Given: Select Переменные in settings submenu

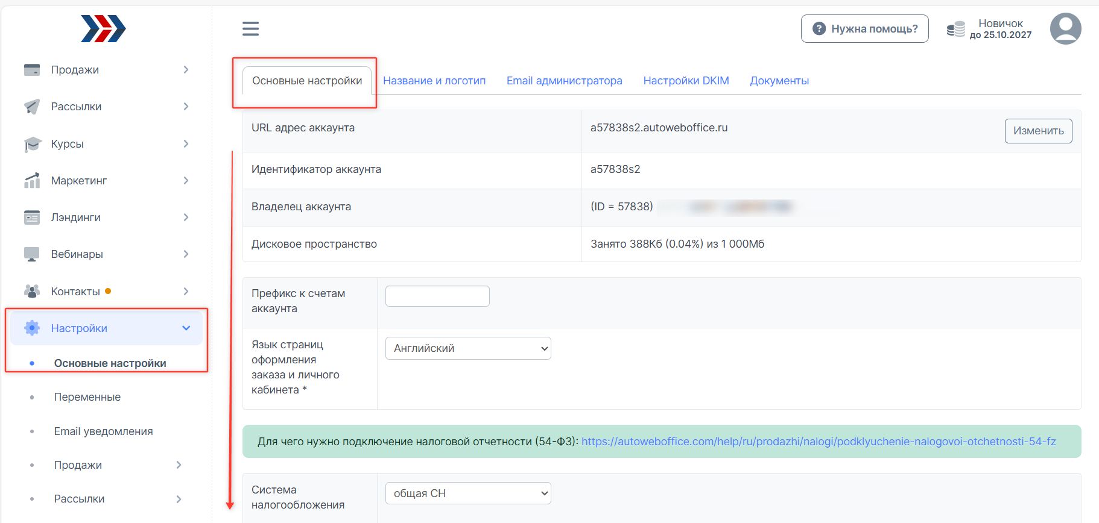Looking at the screenshot, I should tap(87, 397).
